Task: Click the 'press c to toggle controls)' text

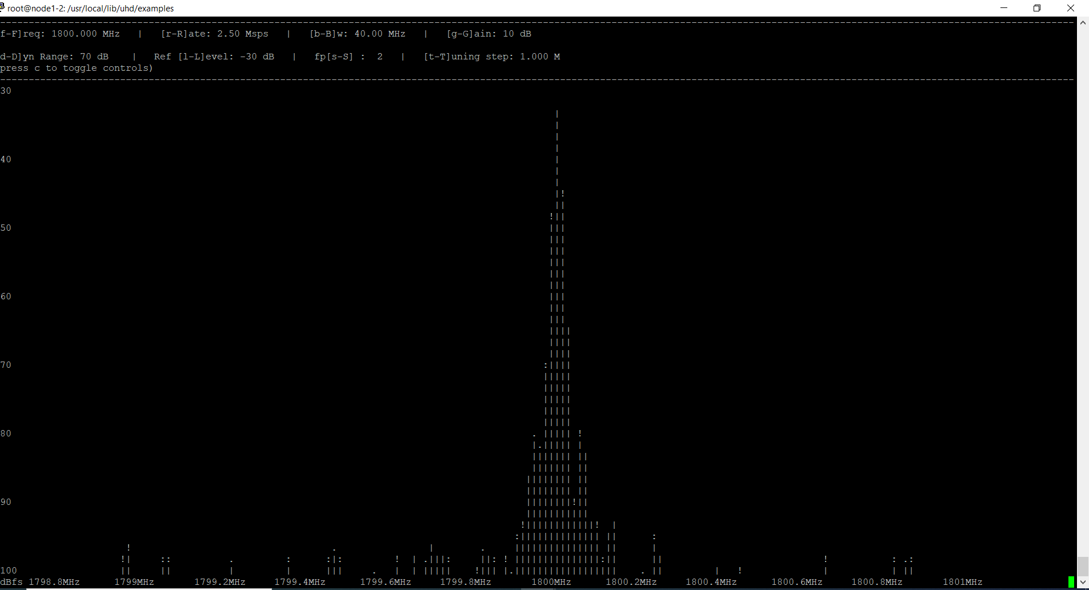Action: (x=77, y=68)
